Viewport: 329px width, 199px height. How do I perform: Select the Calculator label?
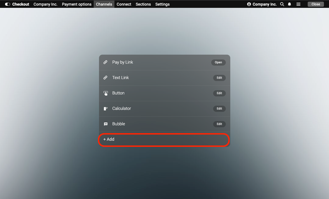(121, 108)
